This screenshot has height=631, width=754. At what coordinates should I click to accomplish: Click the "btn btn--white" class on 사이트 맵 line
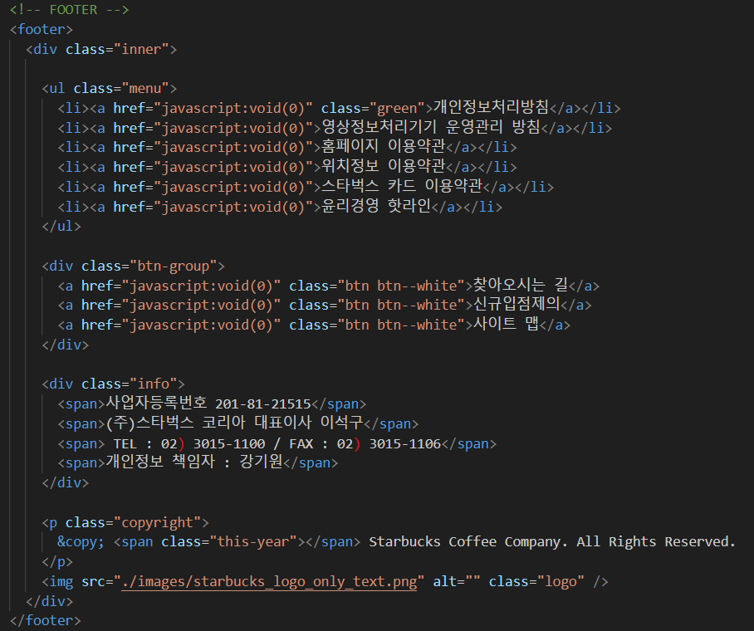[401, 325]
